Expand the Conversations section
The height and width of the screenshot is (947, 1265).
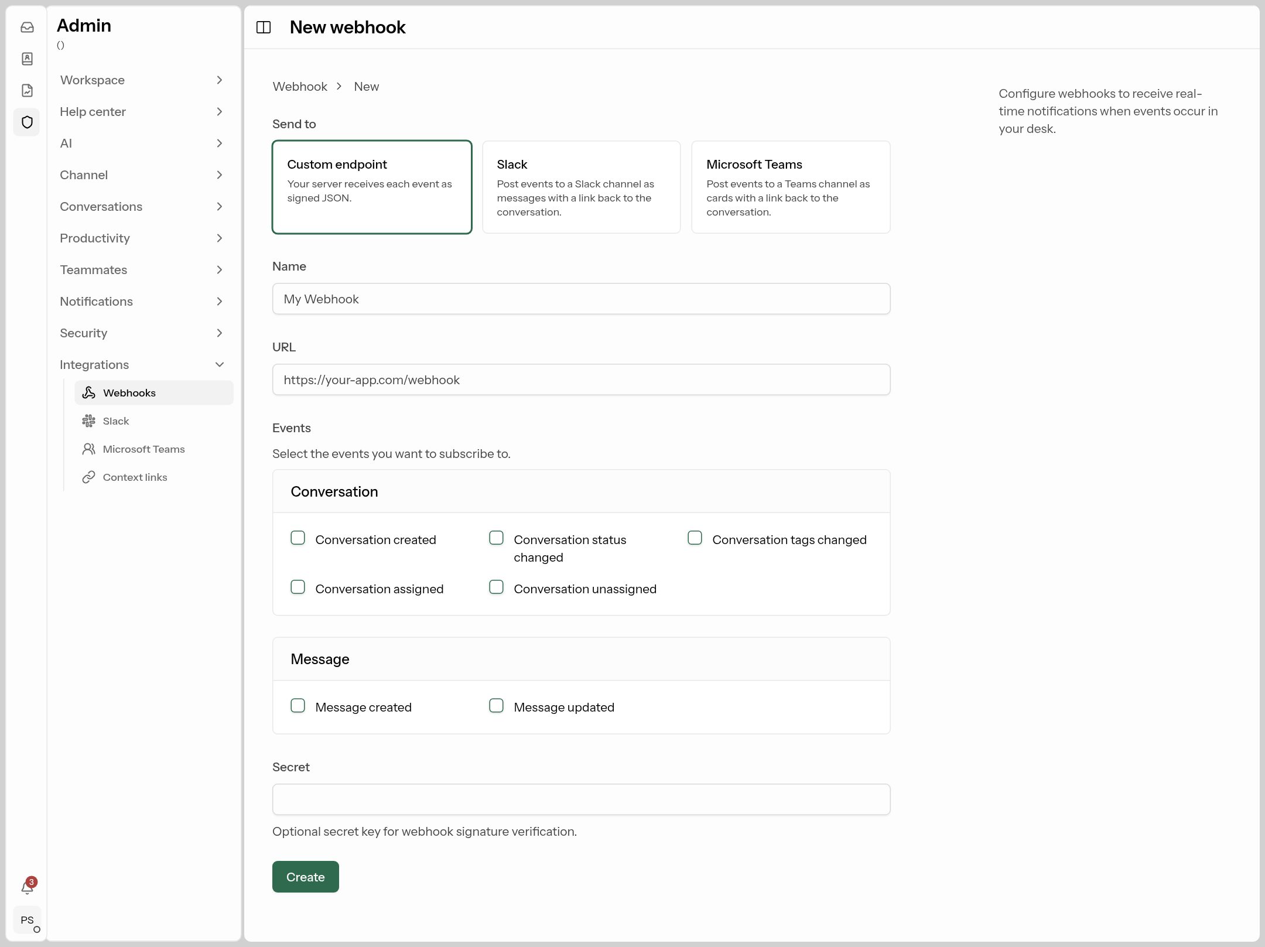pos(143,206)
